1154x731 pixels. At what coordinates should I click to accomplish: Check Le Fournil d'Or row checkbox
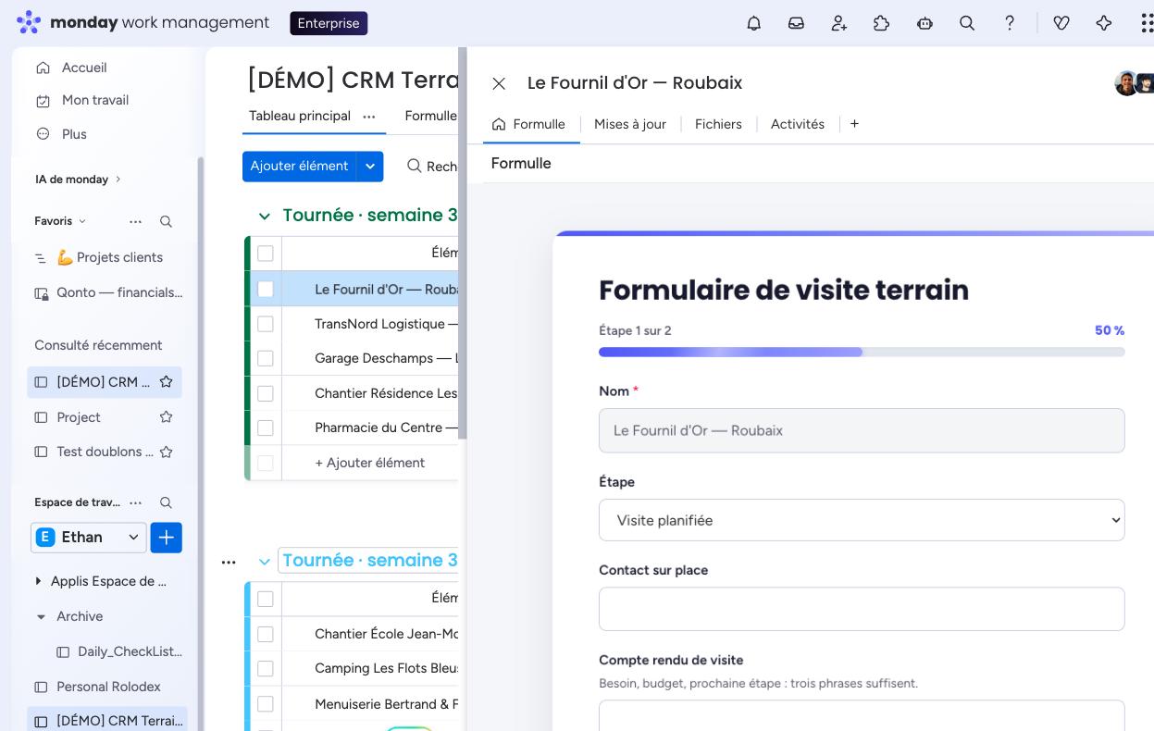point(266,289)
